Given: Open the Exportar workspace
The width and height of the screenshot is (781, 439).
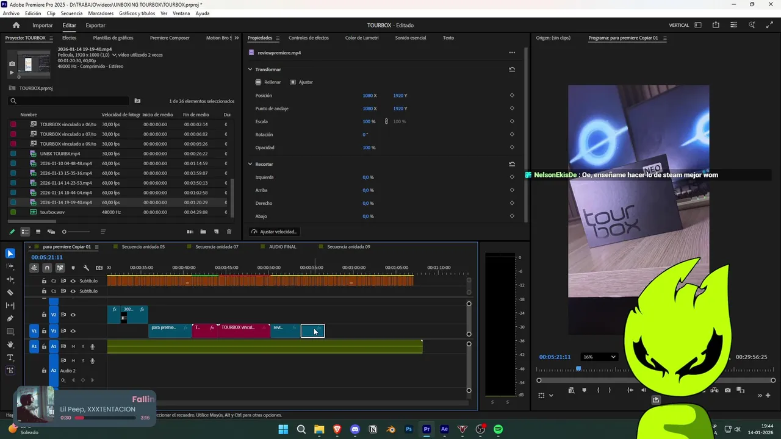Looking at the screenshot, I should (x=95, y=26).
